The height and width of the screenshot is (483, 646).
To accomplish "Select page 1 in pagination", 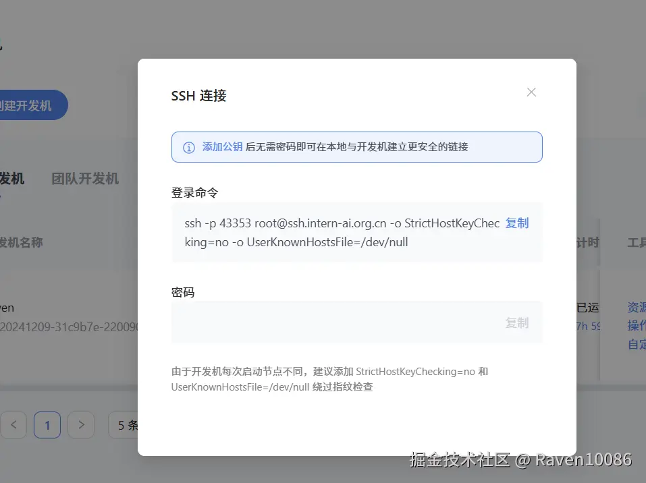I will [47, 425].
